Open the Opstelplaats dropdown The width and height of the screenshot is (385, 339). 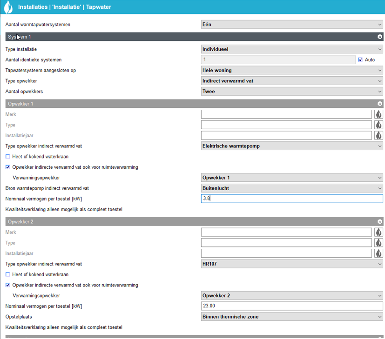pyautogui.click(x=292, y=317)
